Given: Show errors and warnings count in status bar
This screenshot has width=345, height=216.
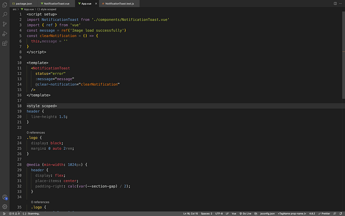Looking at the screenshot, I should [14, 214].
